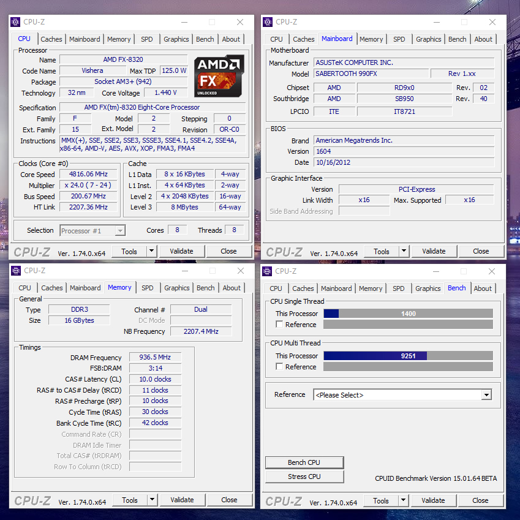Tick the single thread Reference checkbox

[279, 325]
